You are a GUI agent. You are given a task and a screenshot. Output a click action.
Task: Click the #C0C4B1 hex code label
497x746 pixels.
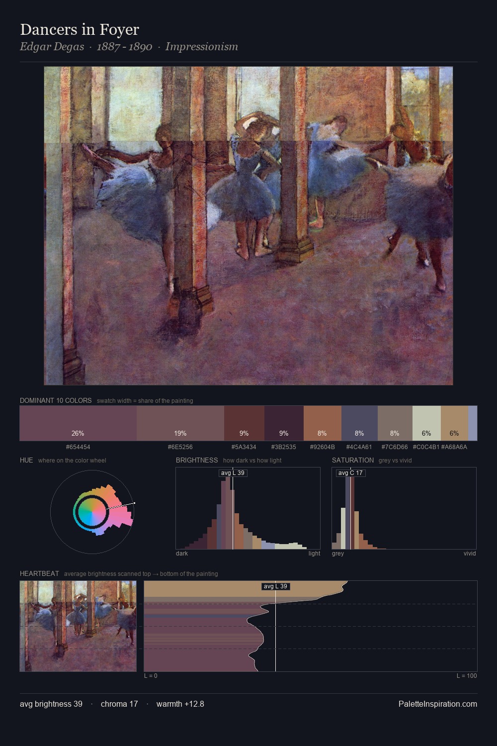[426, 447]
